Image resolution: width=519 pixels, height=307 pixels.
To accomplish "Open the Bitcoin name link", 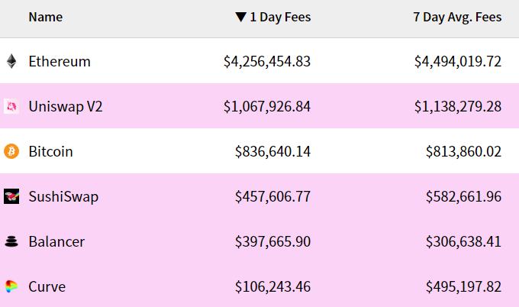I will (x=50, y=151).
